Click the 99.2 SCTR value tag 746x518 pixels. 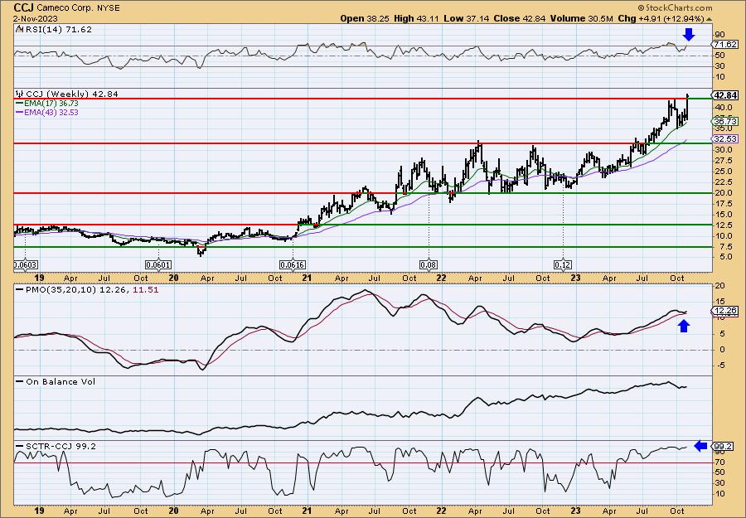point(722,446)
